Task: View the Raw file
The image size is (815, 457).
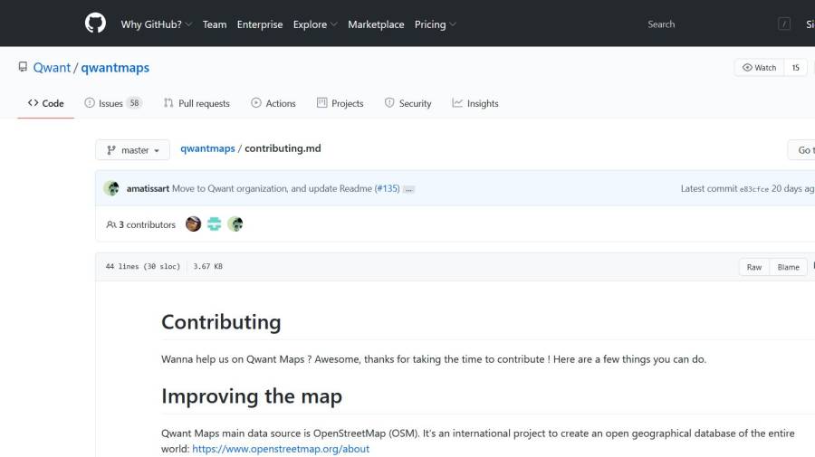Action: [x=753, y=267]
